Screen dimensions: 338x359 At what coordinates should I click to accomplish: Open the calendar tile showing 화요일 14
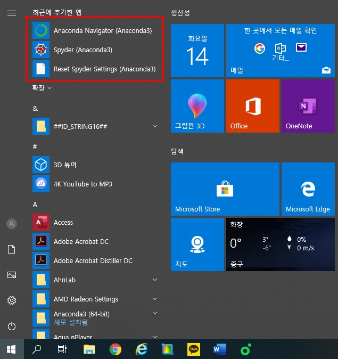coord(197,51)
